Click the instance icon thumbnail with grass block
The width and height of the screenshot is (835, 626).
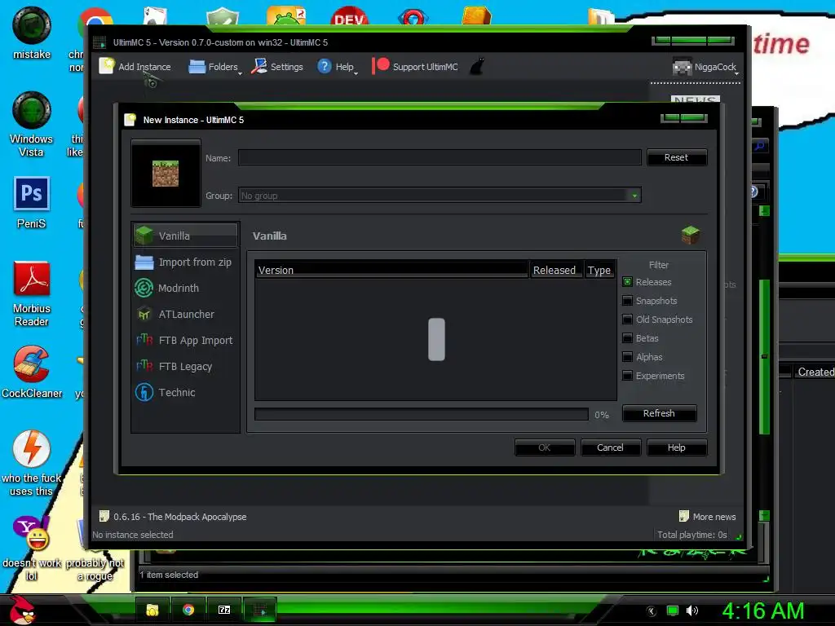click(x=166, y=174)
